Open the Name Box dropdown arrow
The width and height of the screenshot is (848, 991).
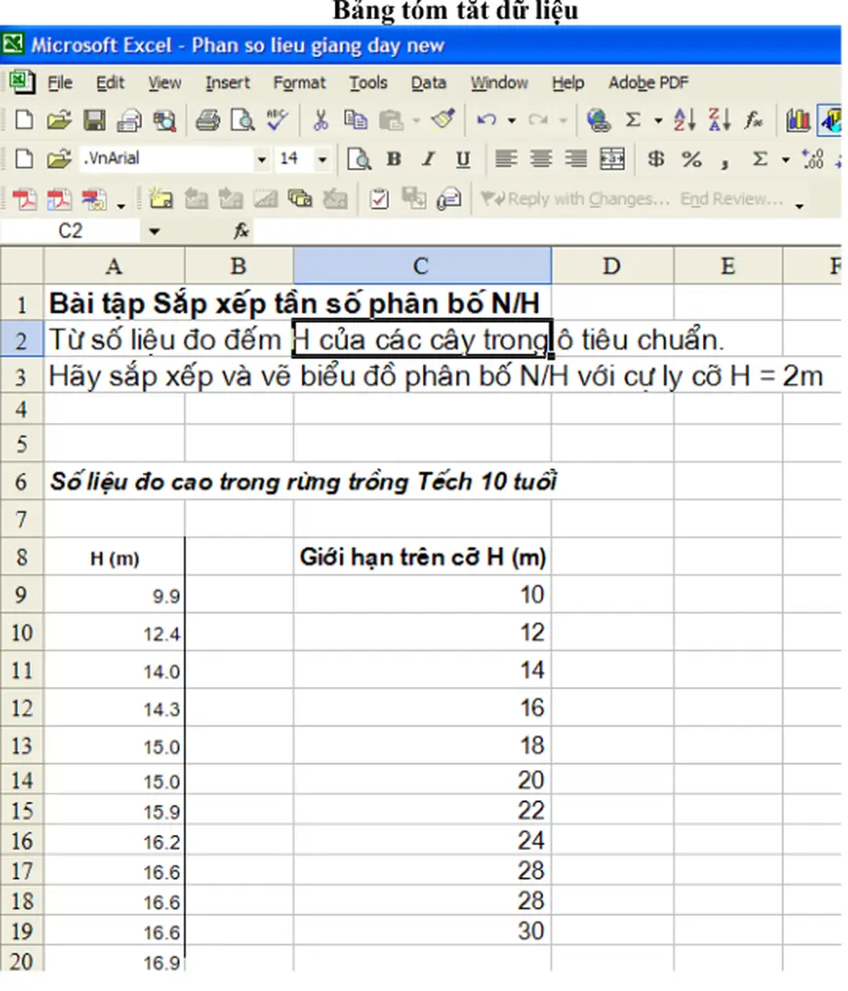pos(153,232)
